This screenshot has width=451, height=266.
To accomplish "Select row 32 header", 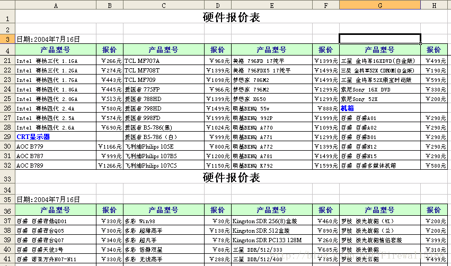I will (x=7, y=166).
